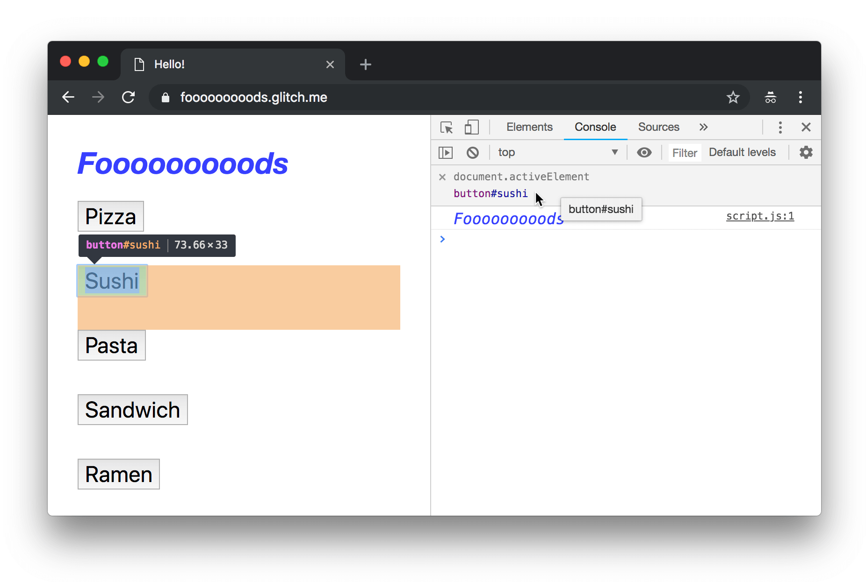The width and height of the screenshot is (866, 582).
Task: Click the Sushi button
Action: pos(111,280)
